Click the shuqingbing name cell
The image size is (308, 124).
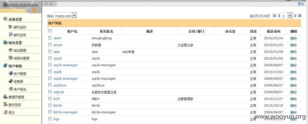click(102, 38)
